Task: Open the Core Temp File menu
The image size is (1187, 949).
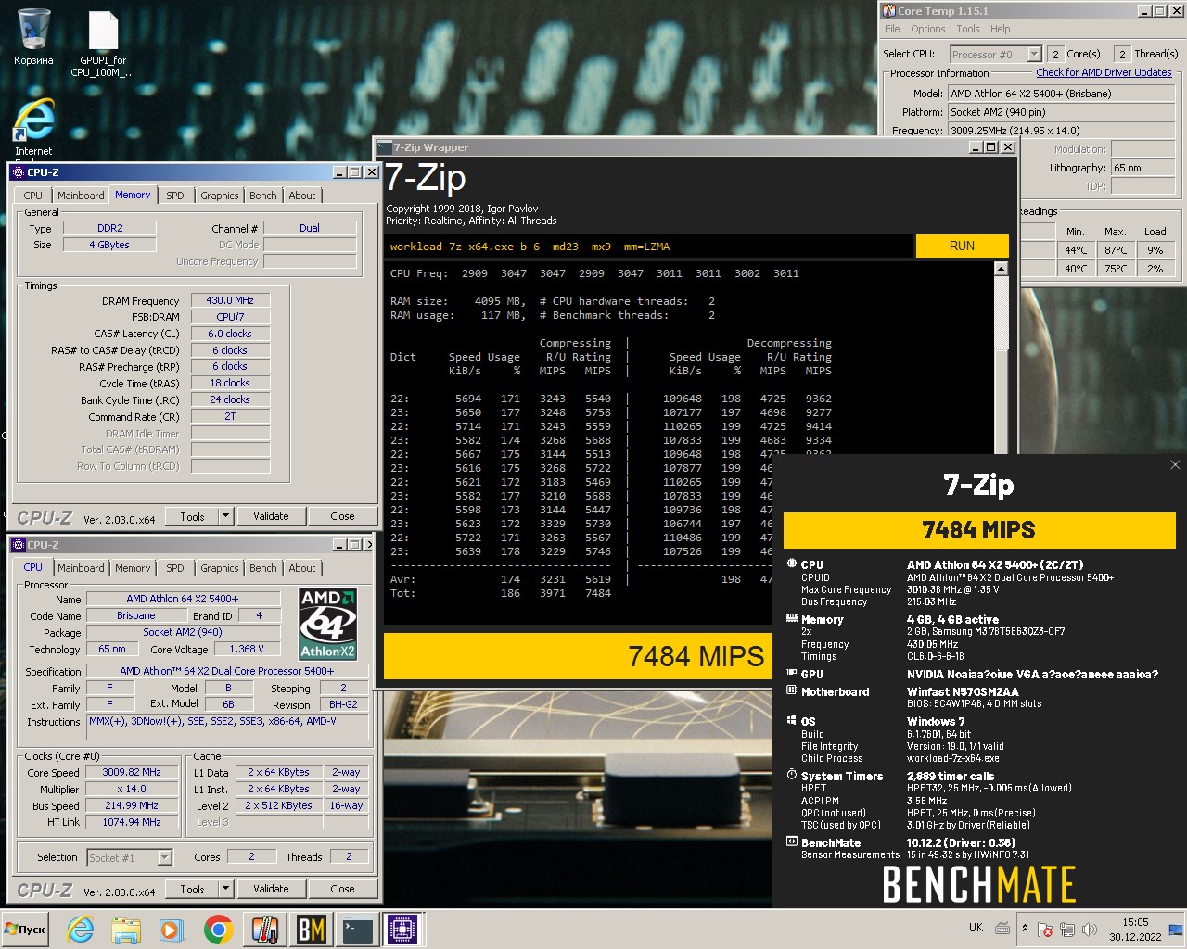Action: point(892,29)
